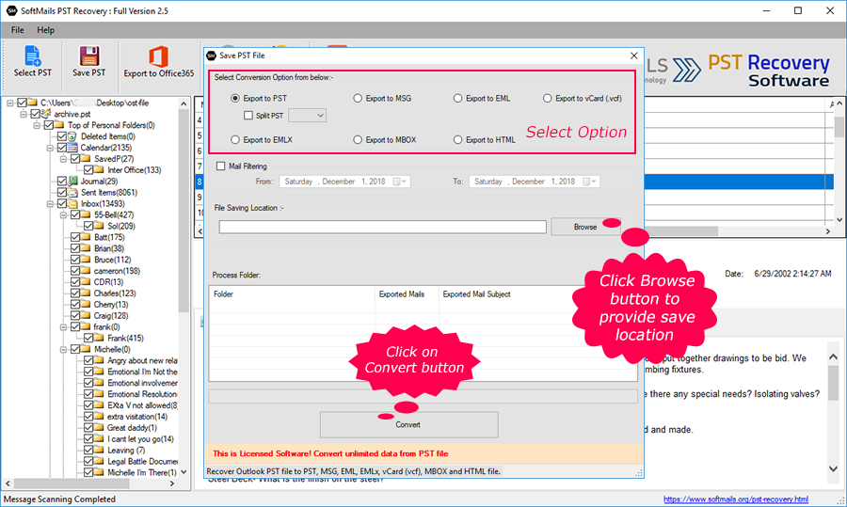Open the From date calendar picker icon
Screen dimensions: 847x507
[397, 182]
